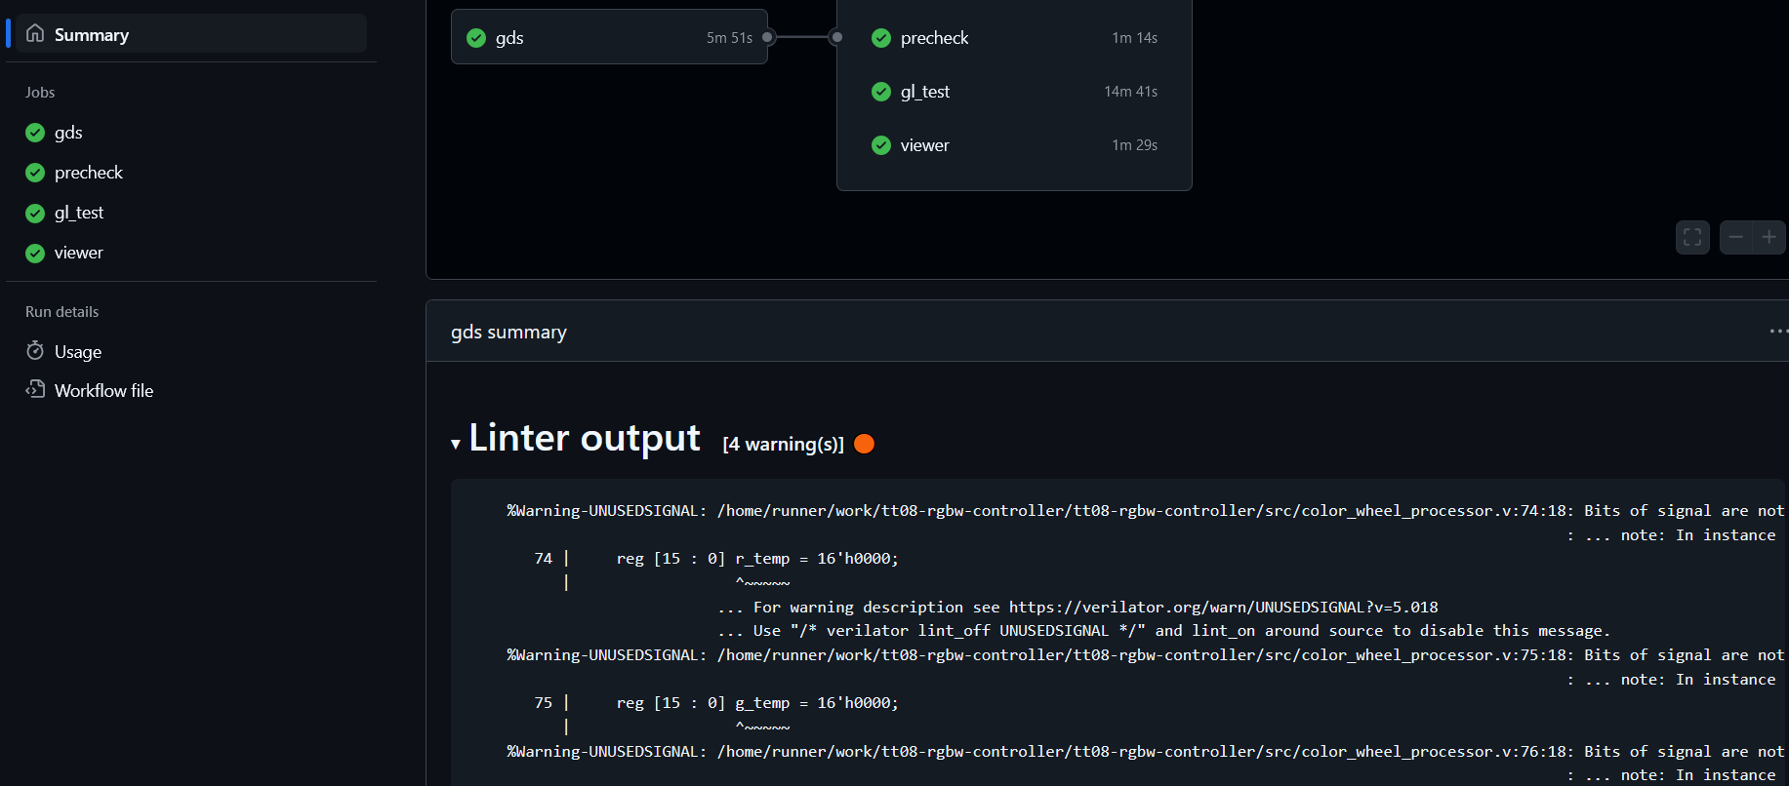Zoom out the workflow graph
The height and width of the screenshot is (786, 1789).
pos(1735,237)
